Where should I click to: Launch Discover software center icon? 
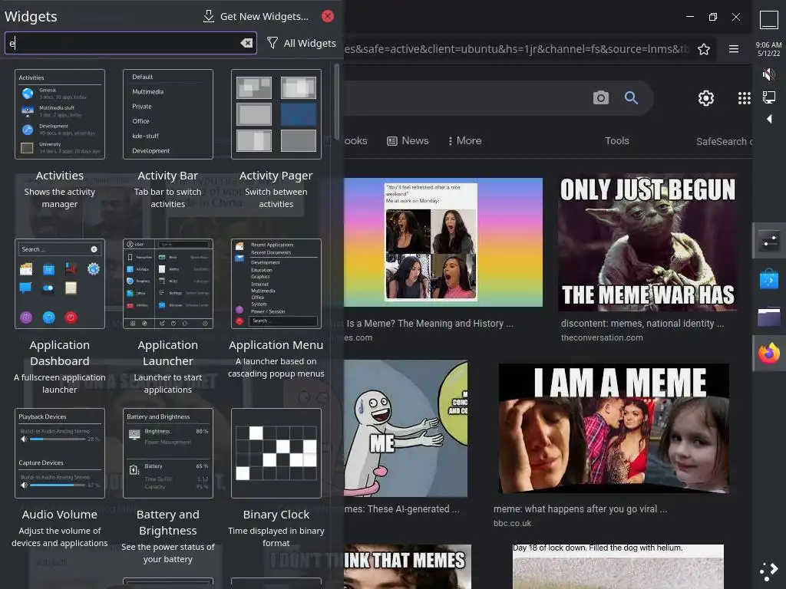(769, 279)
